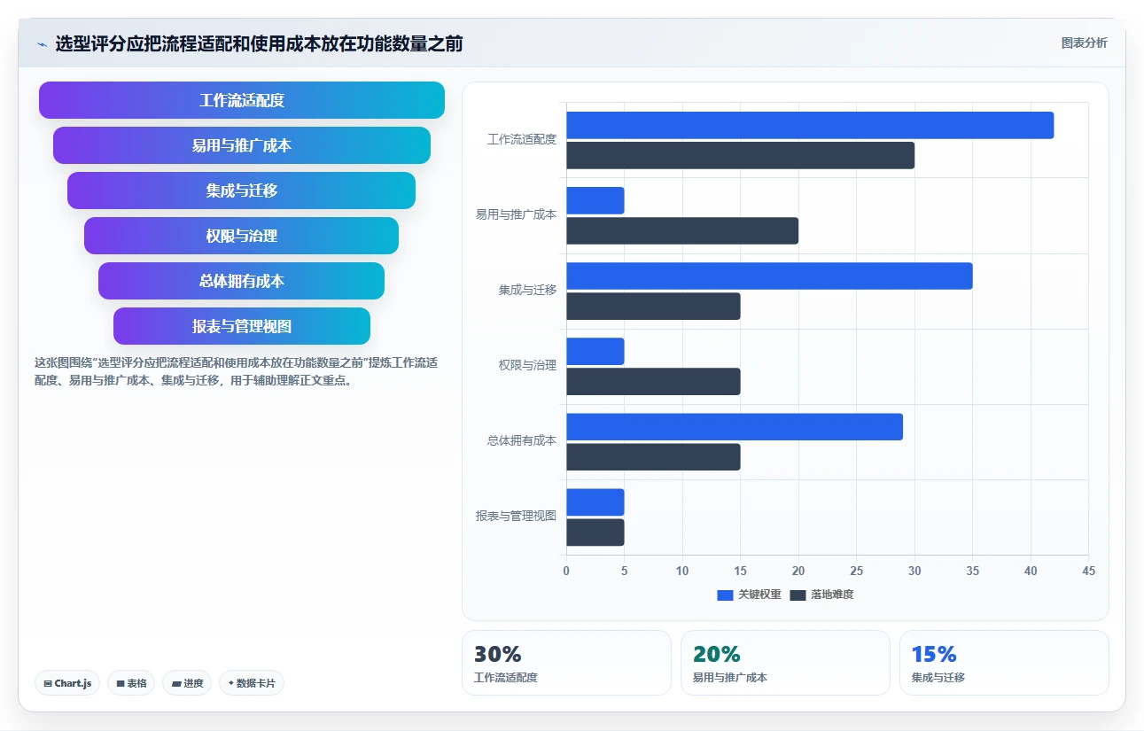The image size is (1144, 731).
Task: Toggle the 落地难度 legend item
Action: 822,595
